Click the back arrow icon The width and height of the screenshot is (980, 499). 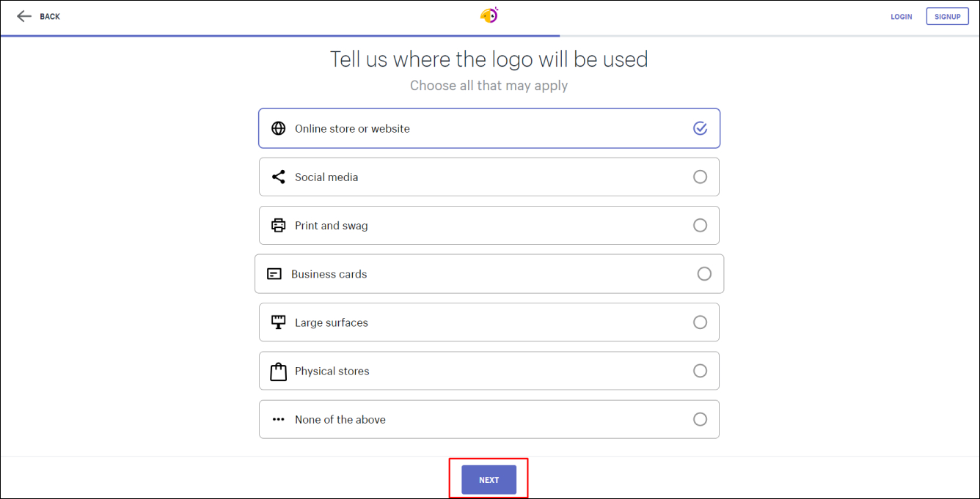tap(24, 16)
